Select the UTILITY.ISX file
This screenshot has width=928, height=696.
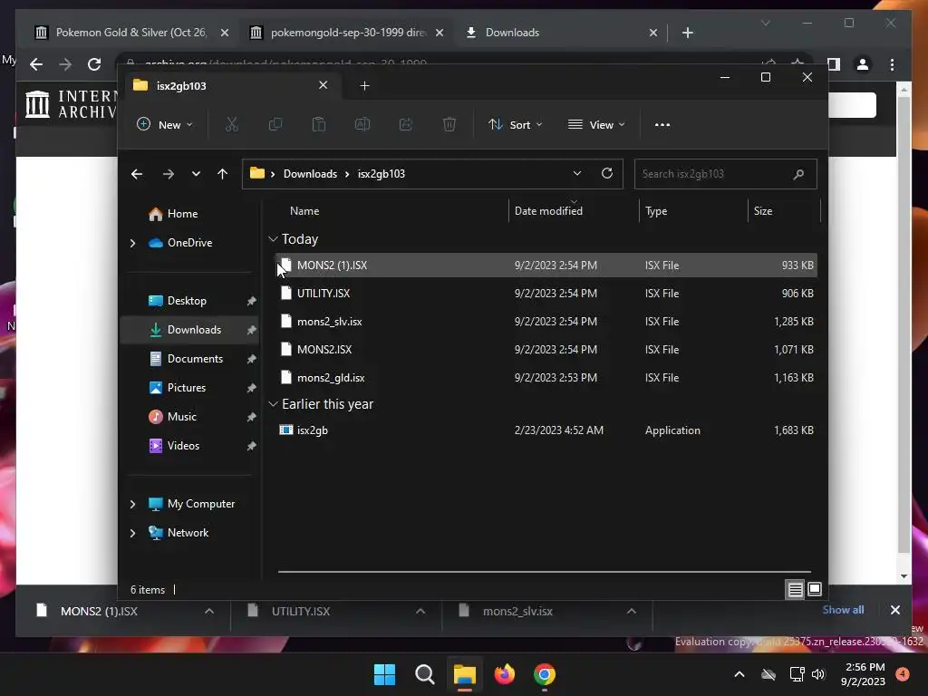(x=546, y=294)
